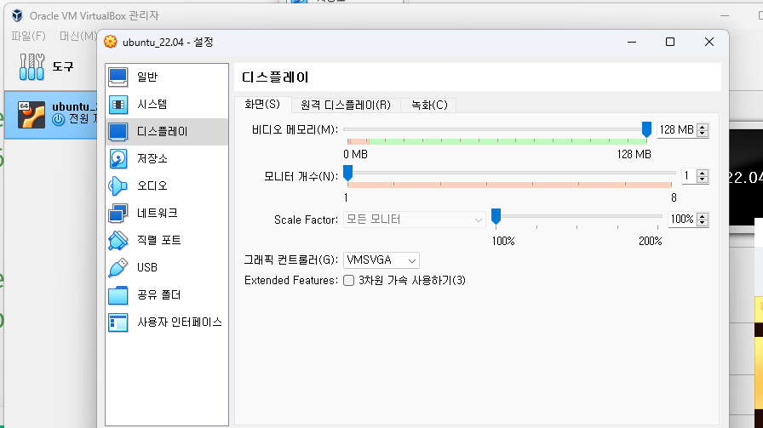Click the VirtualBox logo in Manager title bar
This screenshot has width=763, height=428.
pyautogui.click(x=18, y=15)
